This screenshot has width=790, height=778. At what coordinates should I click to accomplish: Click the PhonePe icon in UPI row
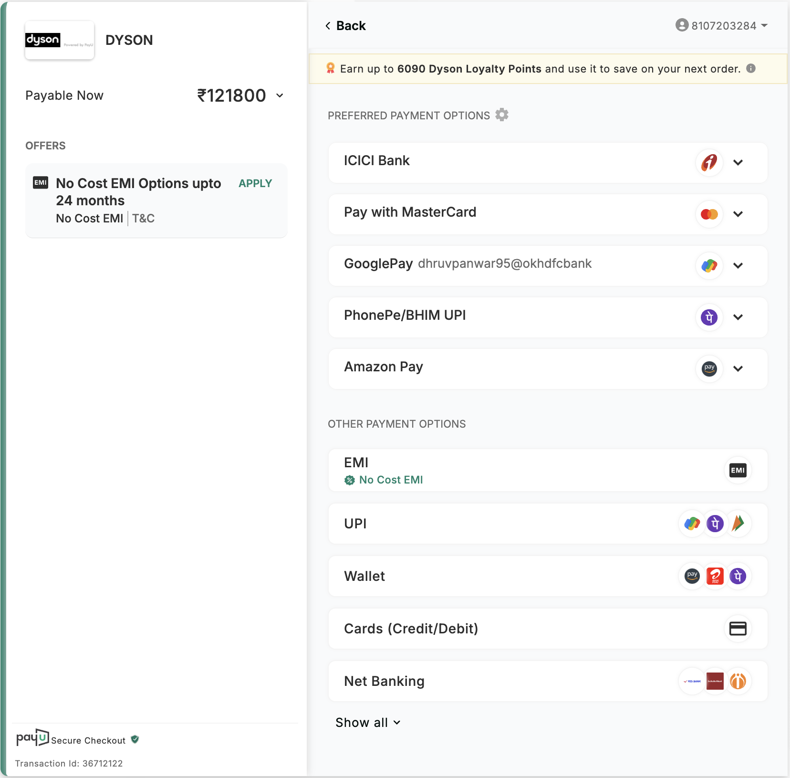715,524
